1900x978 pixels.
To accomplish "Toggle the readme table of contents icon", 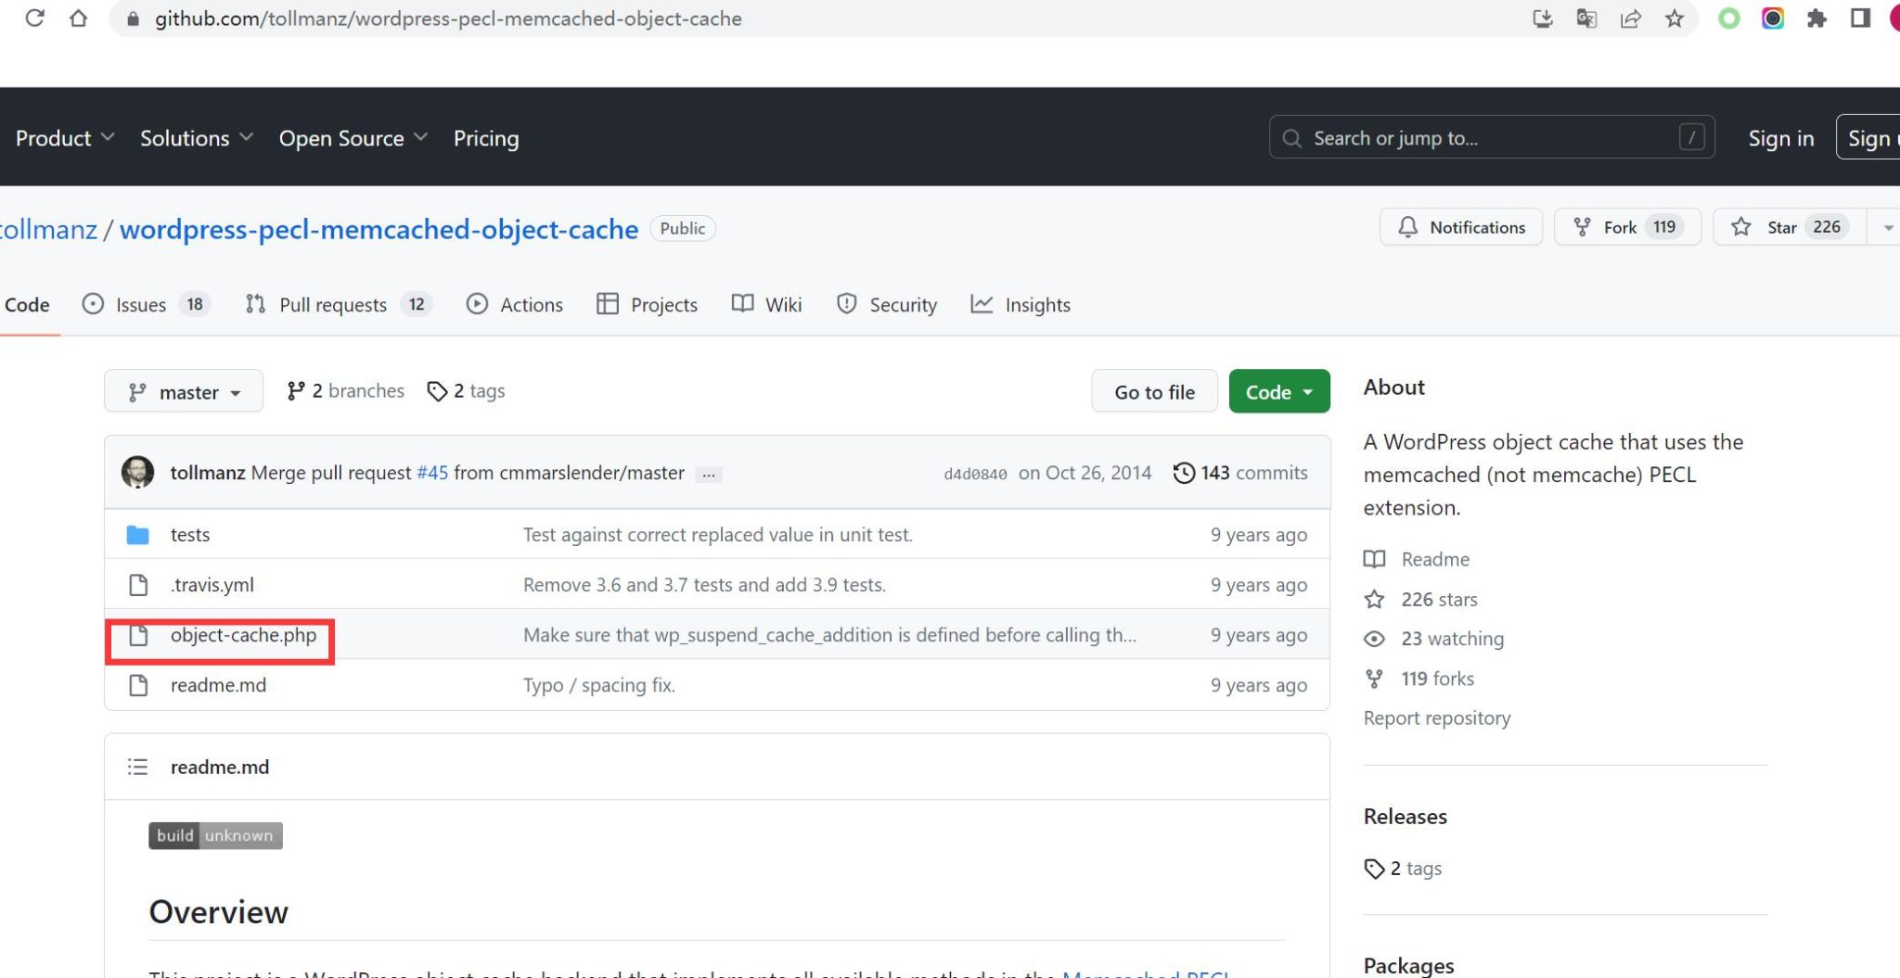I will pos(137,768).
